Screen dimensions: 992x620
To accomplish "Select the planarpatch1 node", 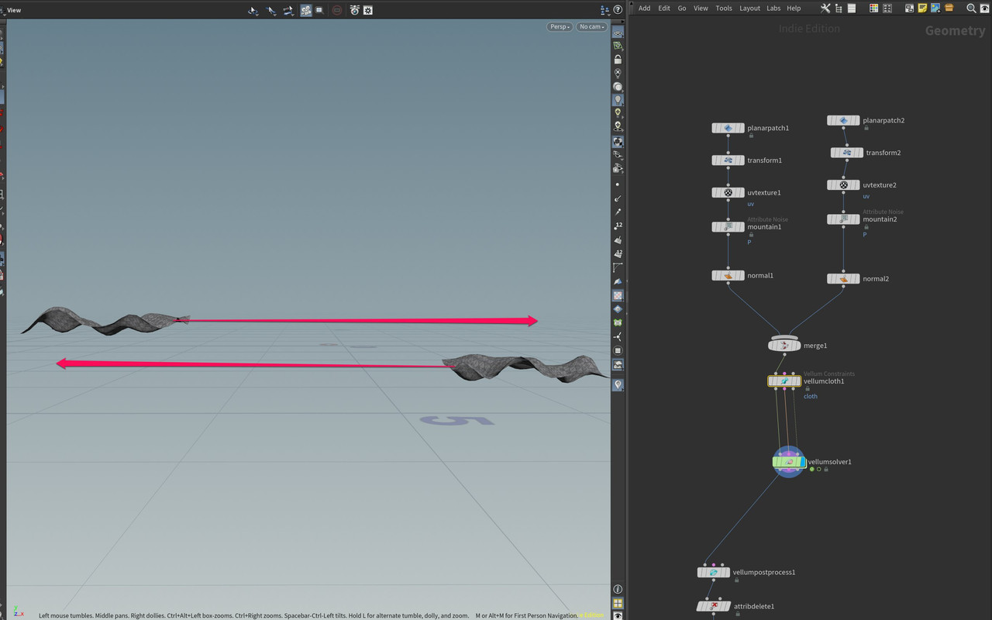I will (x=728, y=128).
